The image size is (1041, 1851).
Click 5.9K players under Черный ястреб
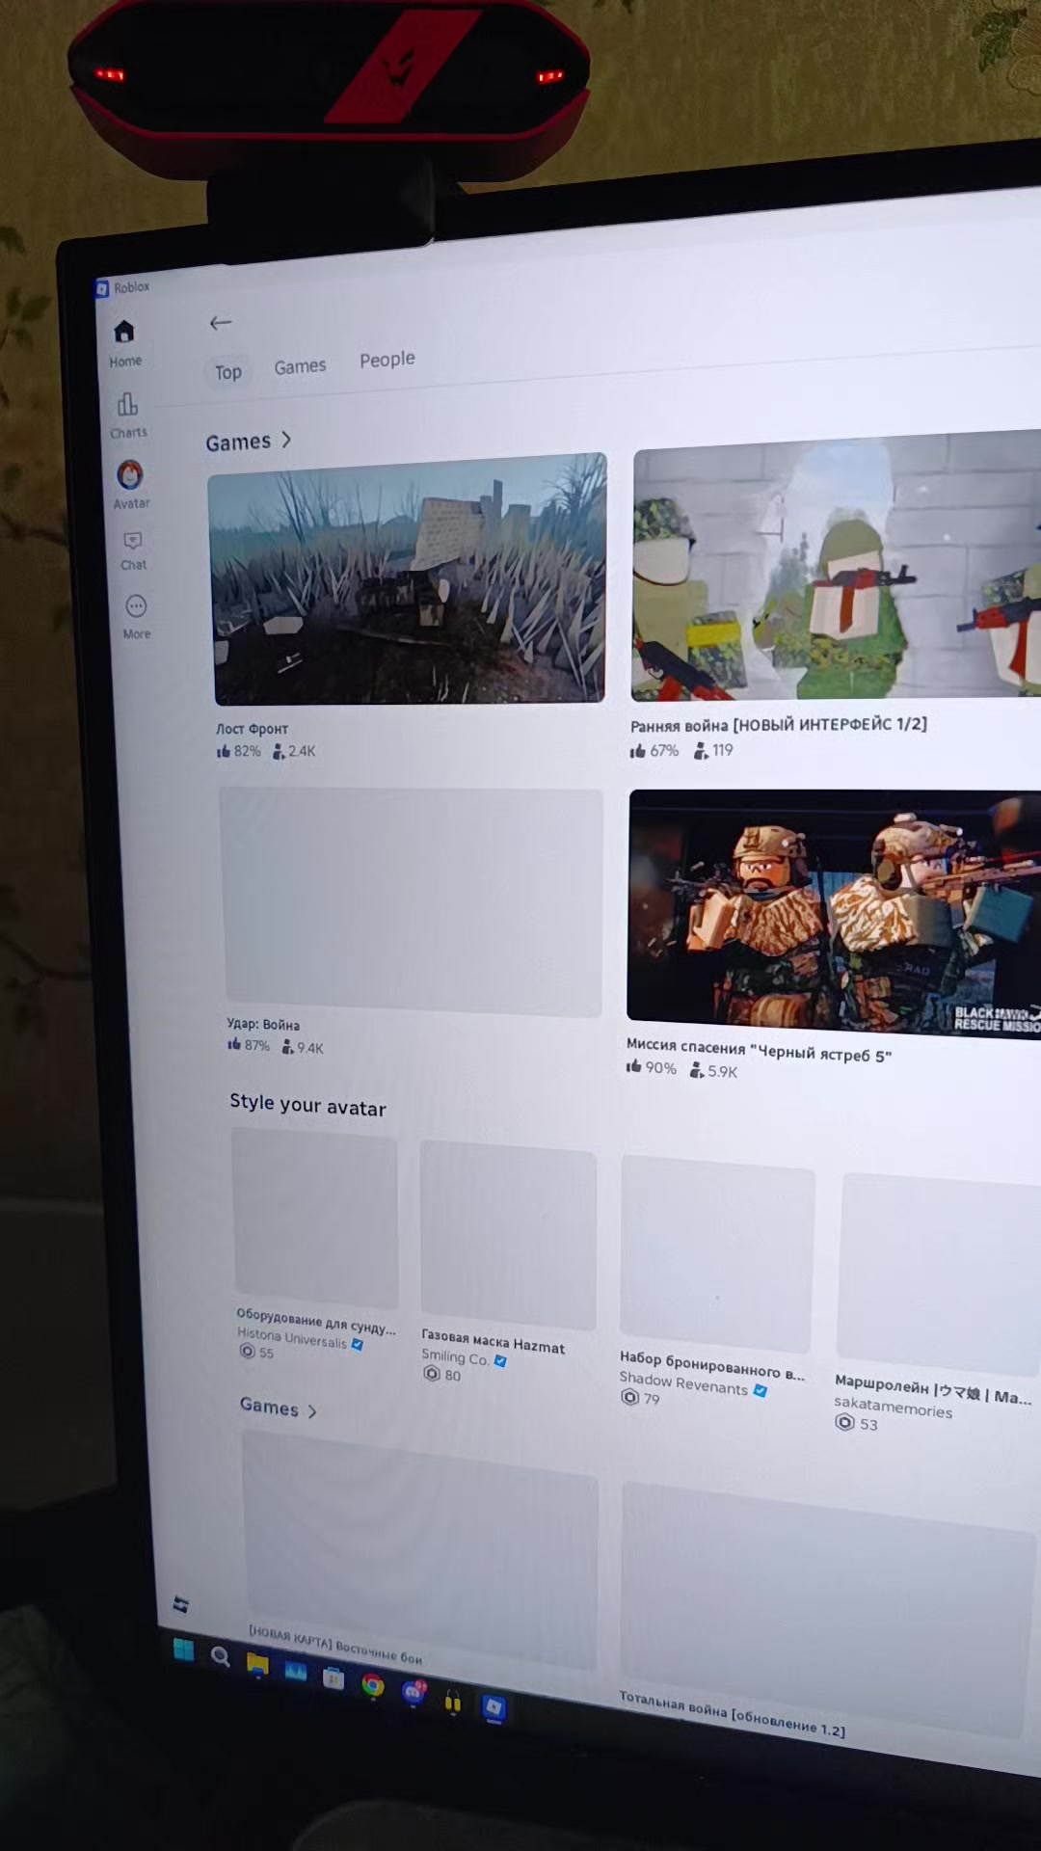[713, 1070]
